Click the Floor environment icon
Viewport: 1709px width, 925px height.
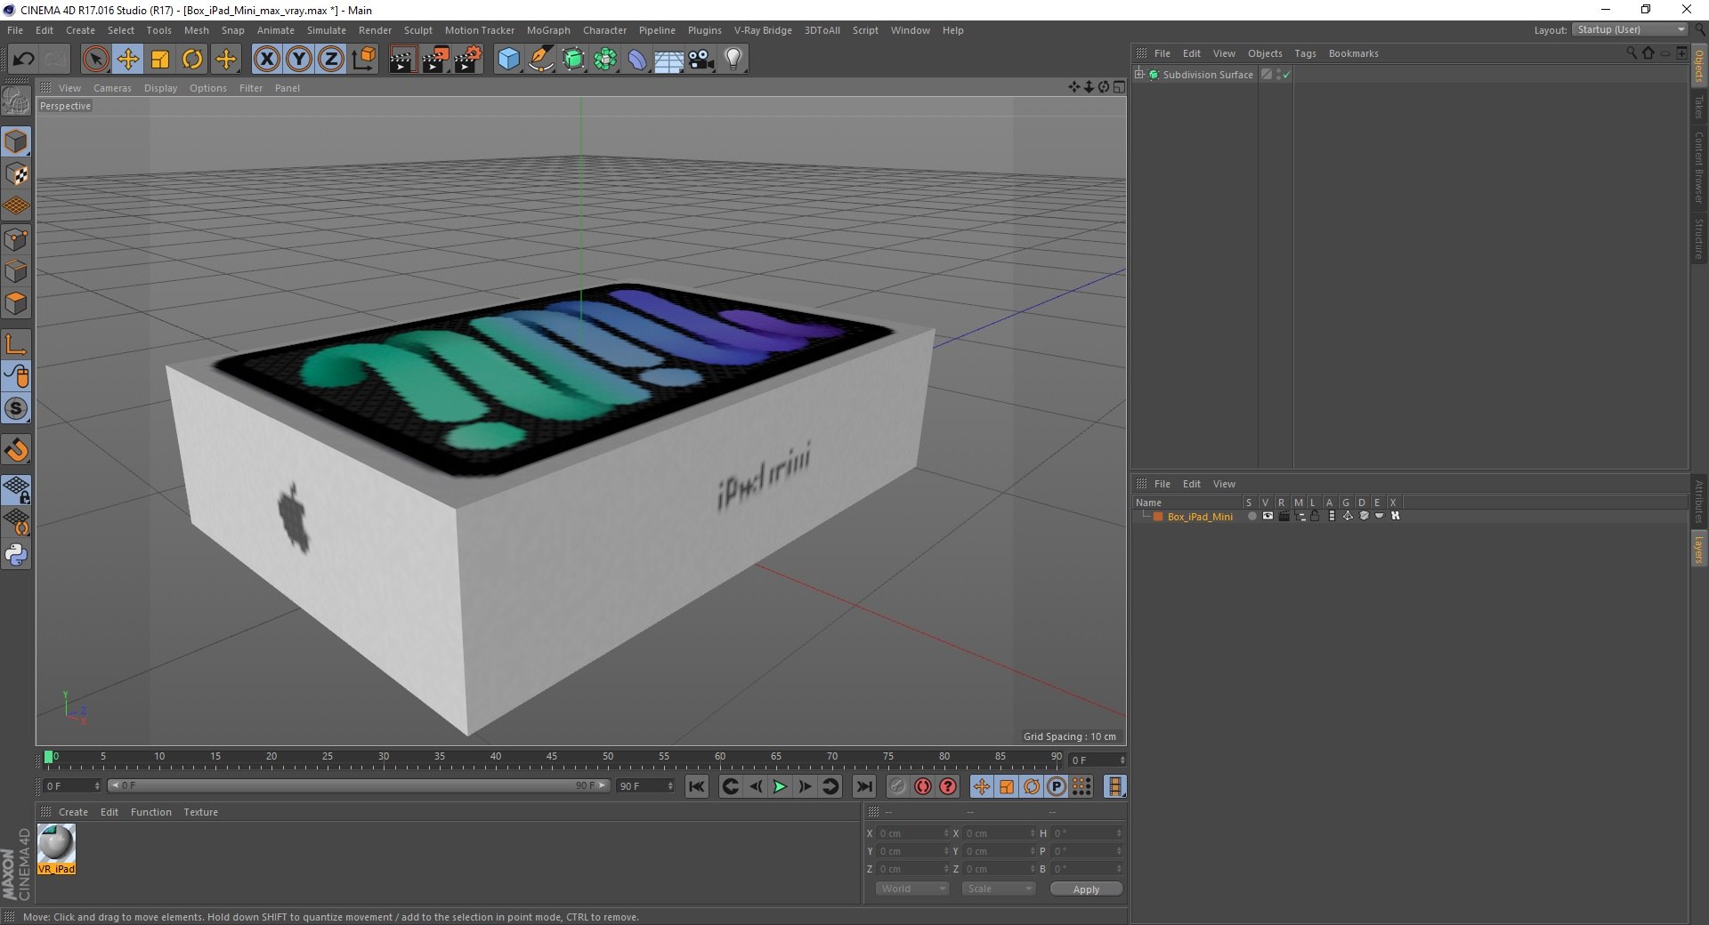pos(668,60)
